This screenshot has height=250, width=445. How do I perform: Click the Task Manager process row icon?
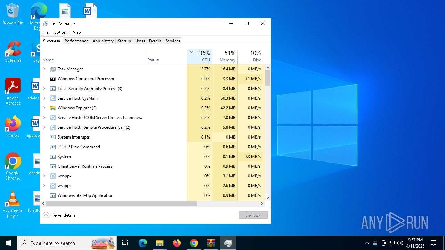point(53,69)
